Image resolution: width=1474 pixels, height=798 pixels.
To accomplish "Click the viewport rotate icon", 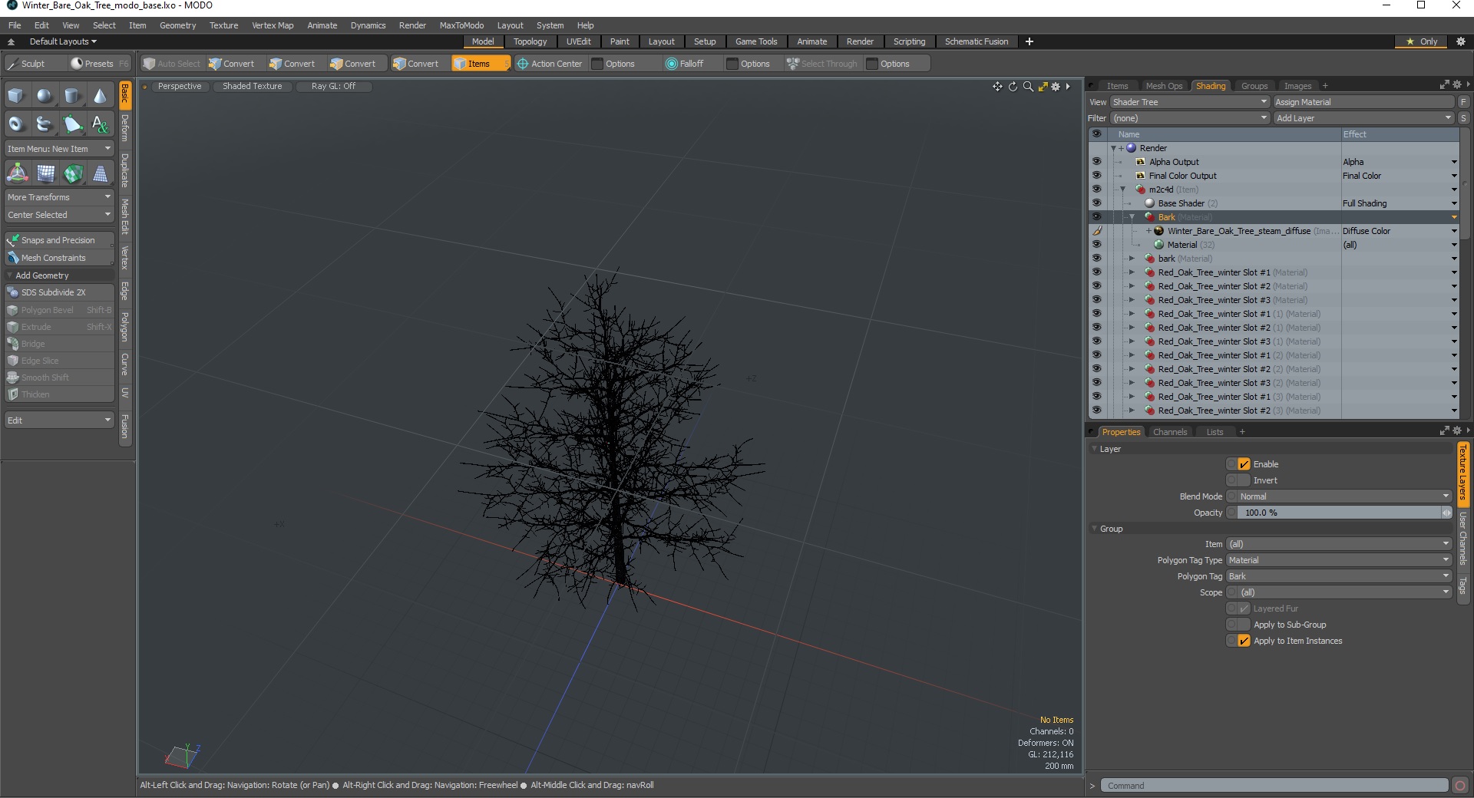I will tap(1013, 87).
